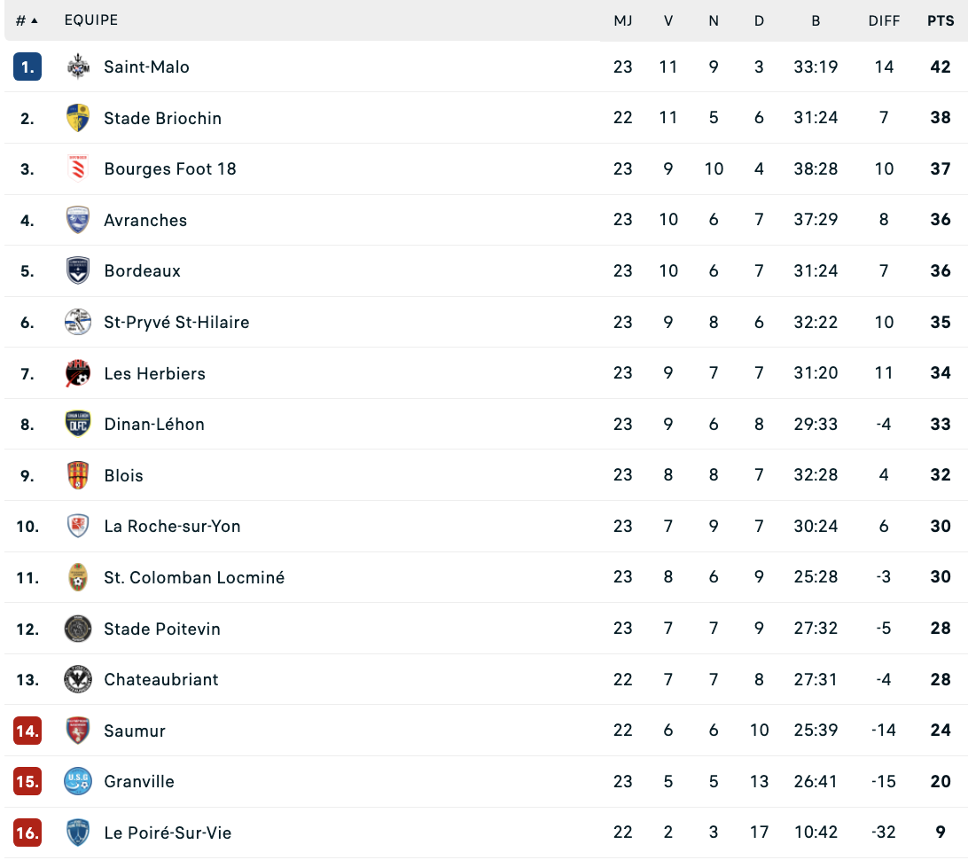Sort standings by DIFF column header
Viewport: 968px width, 860px height.
click(884, 21)
